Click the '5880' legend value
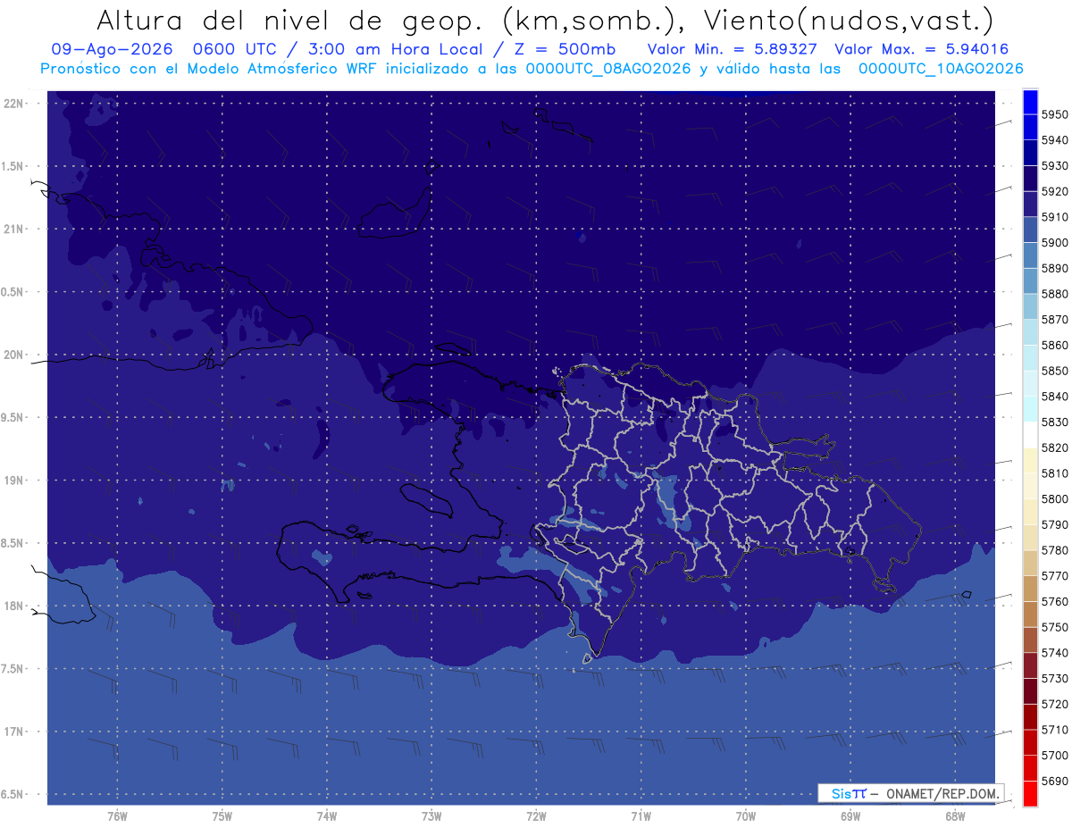Screen dimensions: 1072x828 point(1055,294)
